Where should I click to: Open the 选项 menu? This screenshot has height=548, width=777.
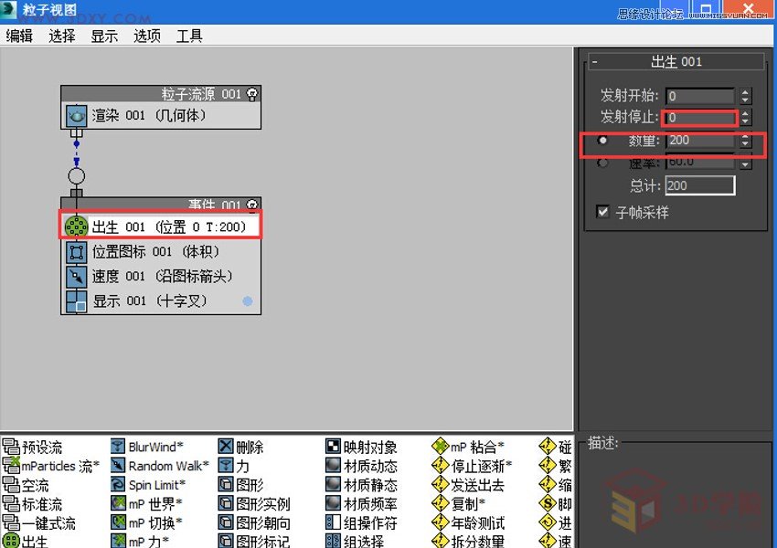pos(146,37)
